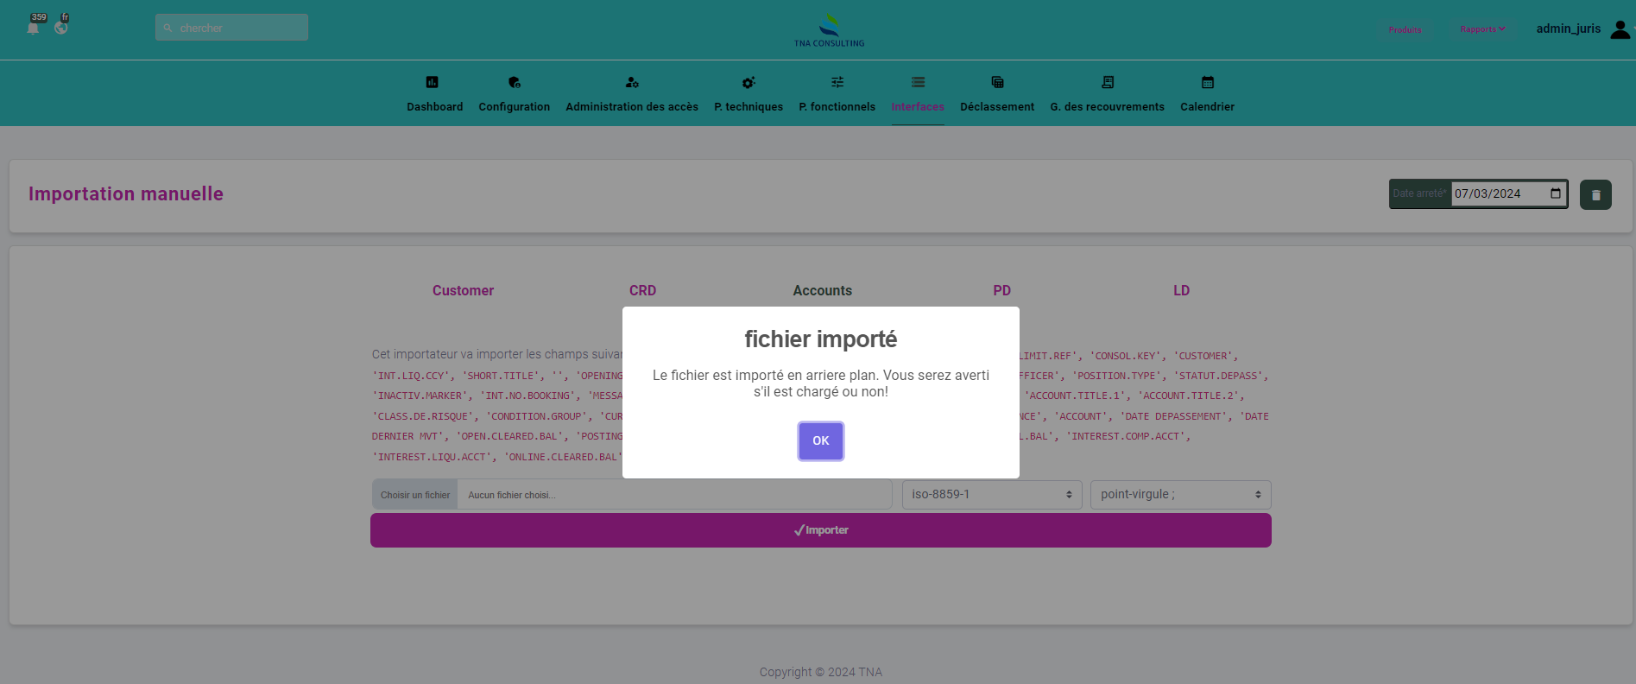Open the Déclassement icon
The width and height of the screenshot is (1636, 684).
[x=997, y=82]
